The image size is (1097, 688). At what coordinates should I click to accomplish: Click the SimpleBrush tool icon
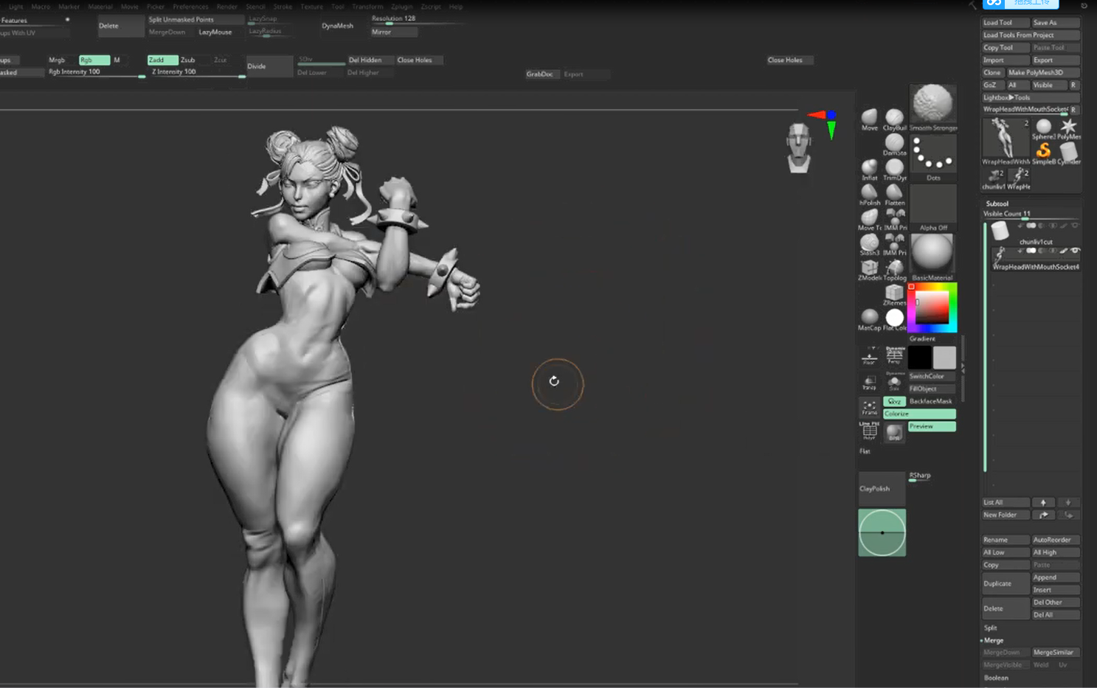(x=1043, y=153)
